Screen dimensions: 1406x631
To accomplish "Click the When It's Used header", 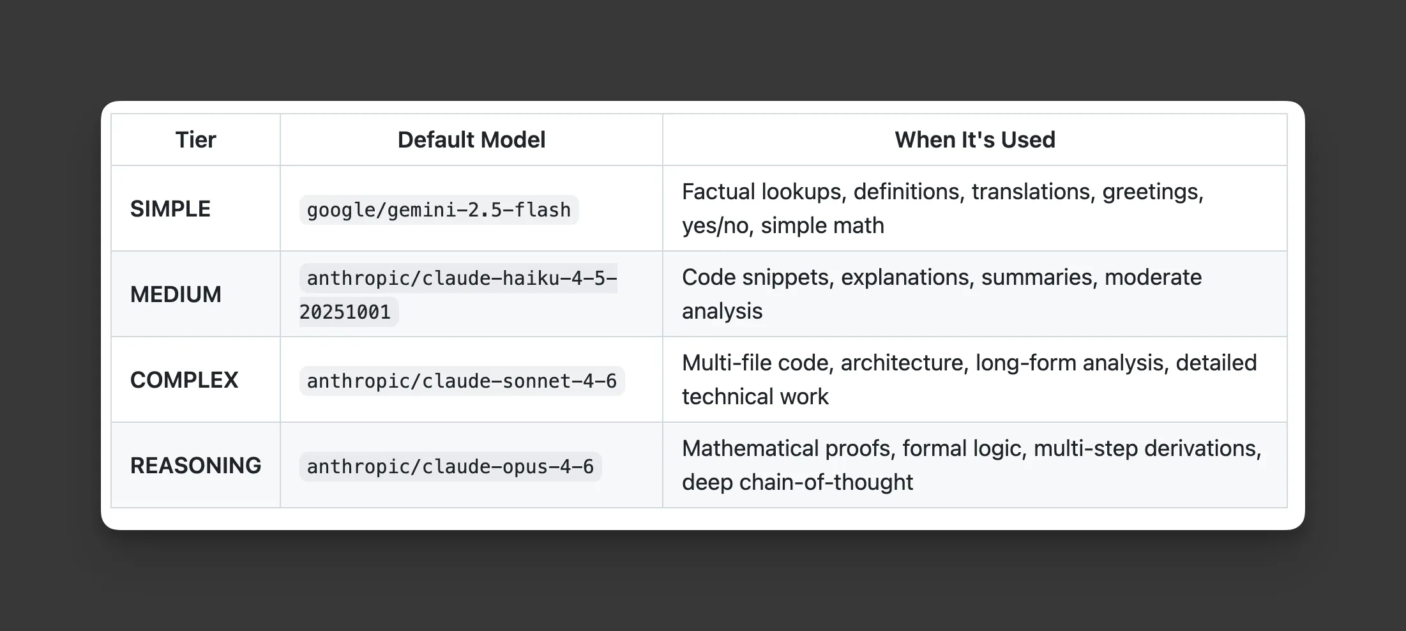I will tap(974, 140).
